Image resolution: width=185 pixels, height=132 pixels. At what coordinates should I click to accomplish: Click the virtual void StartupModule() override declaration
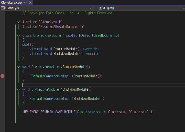coord(64,49)
